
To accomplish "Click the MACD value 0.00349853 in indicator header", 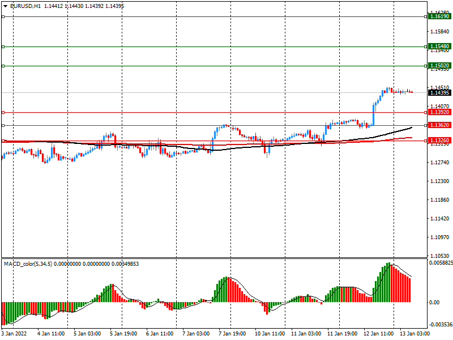I will (x=125, y=264).
